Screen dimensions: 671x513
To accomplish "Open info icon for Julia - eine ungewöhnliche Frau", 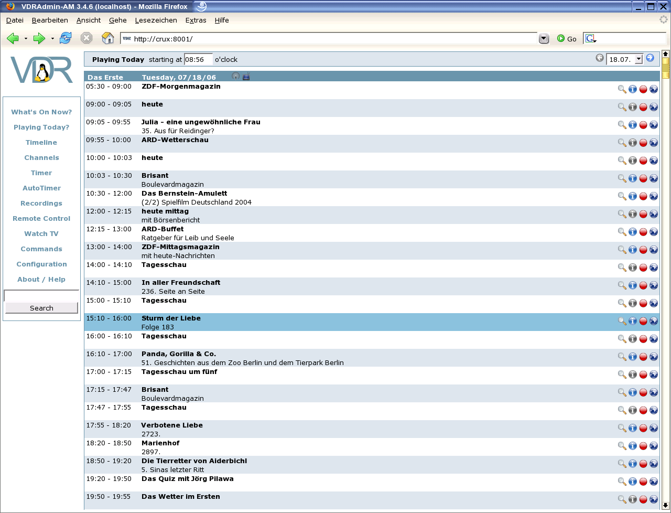I will pyautogui.click(x=633, y=125).
